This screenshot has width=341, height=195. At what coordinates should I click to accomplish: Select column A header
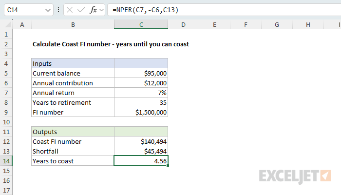point(22,24)
